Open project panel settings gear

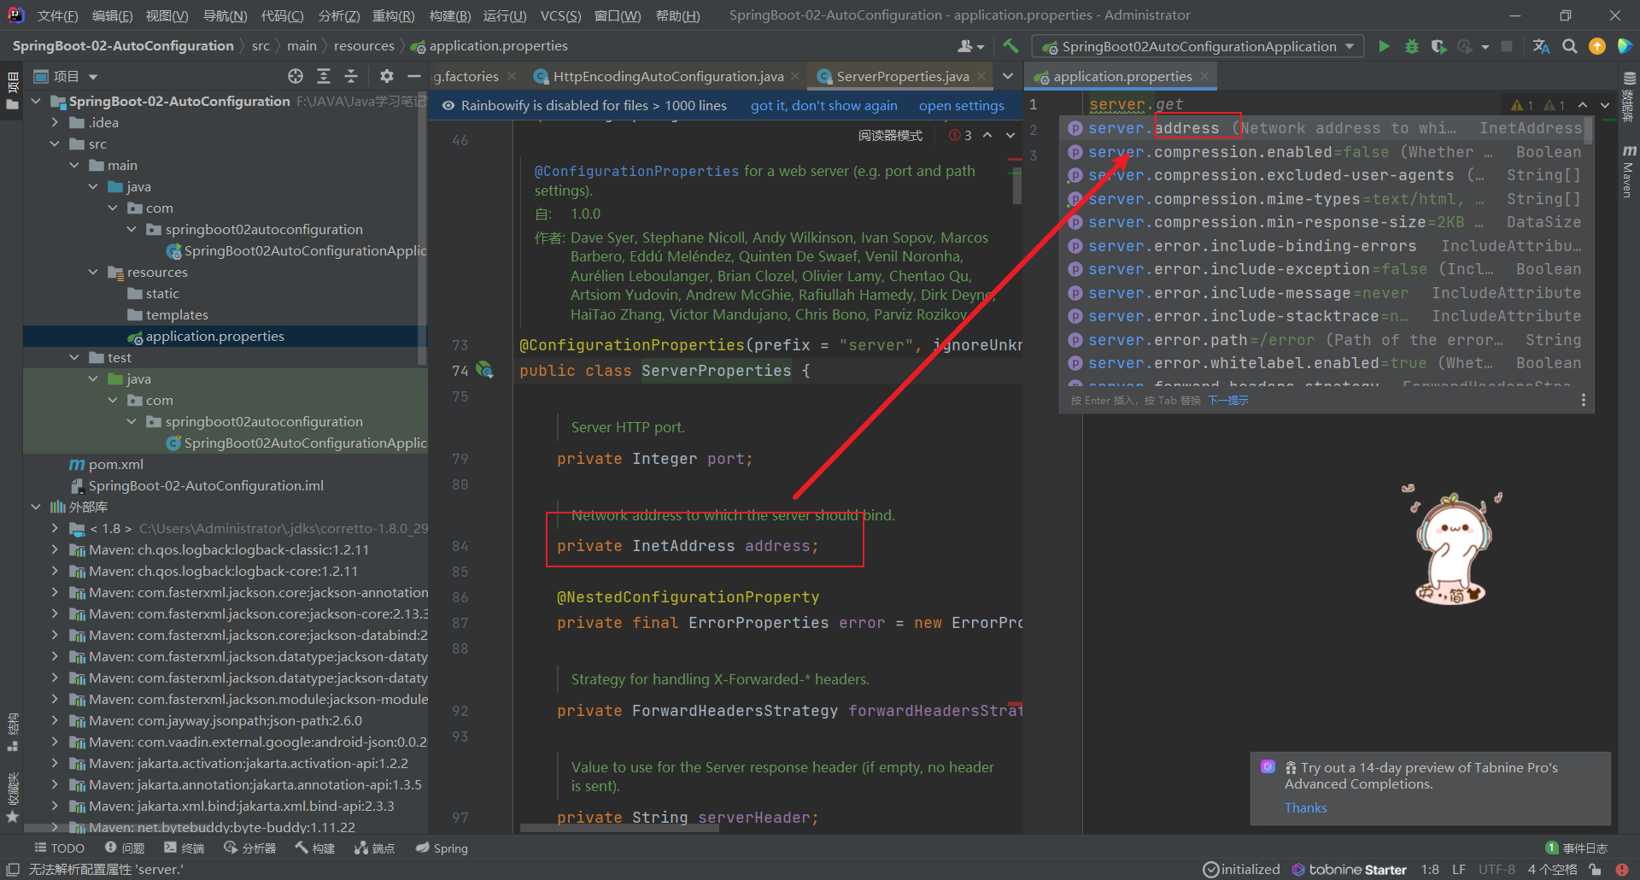387,76
